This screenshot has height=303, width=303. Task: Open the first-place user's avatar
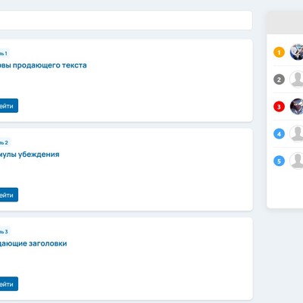coord(296,52)
